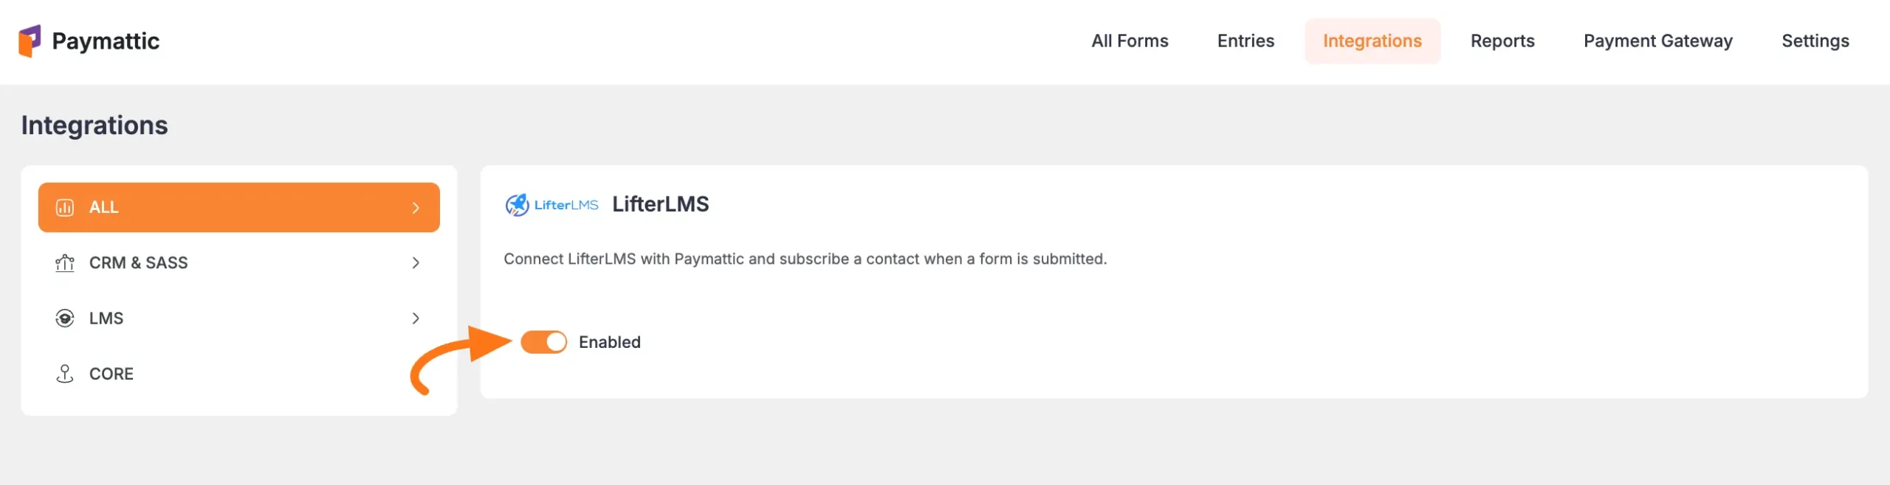Screen dimensions: 1890x485
Task: Click the highlighted orange ALL sidebar item
Action: coord(238,207)
